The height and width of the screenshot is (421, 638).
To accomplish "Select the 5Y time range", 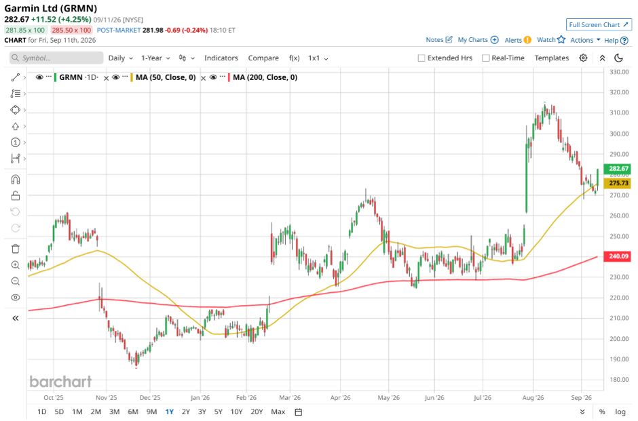I will click(218, 412).
